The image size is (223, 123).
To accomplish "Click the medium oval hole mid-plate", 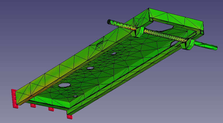I will [x=90, y=68].
